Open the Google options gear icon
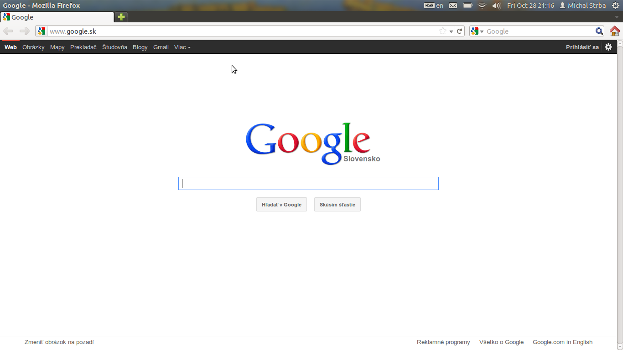 point(608,47)
